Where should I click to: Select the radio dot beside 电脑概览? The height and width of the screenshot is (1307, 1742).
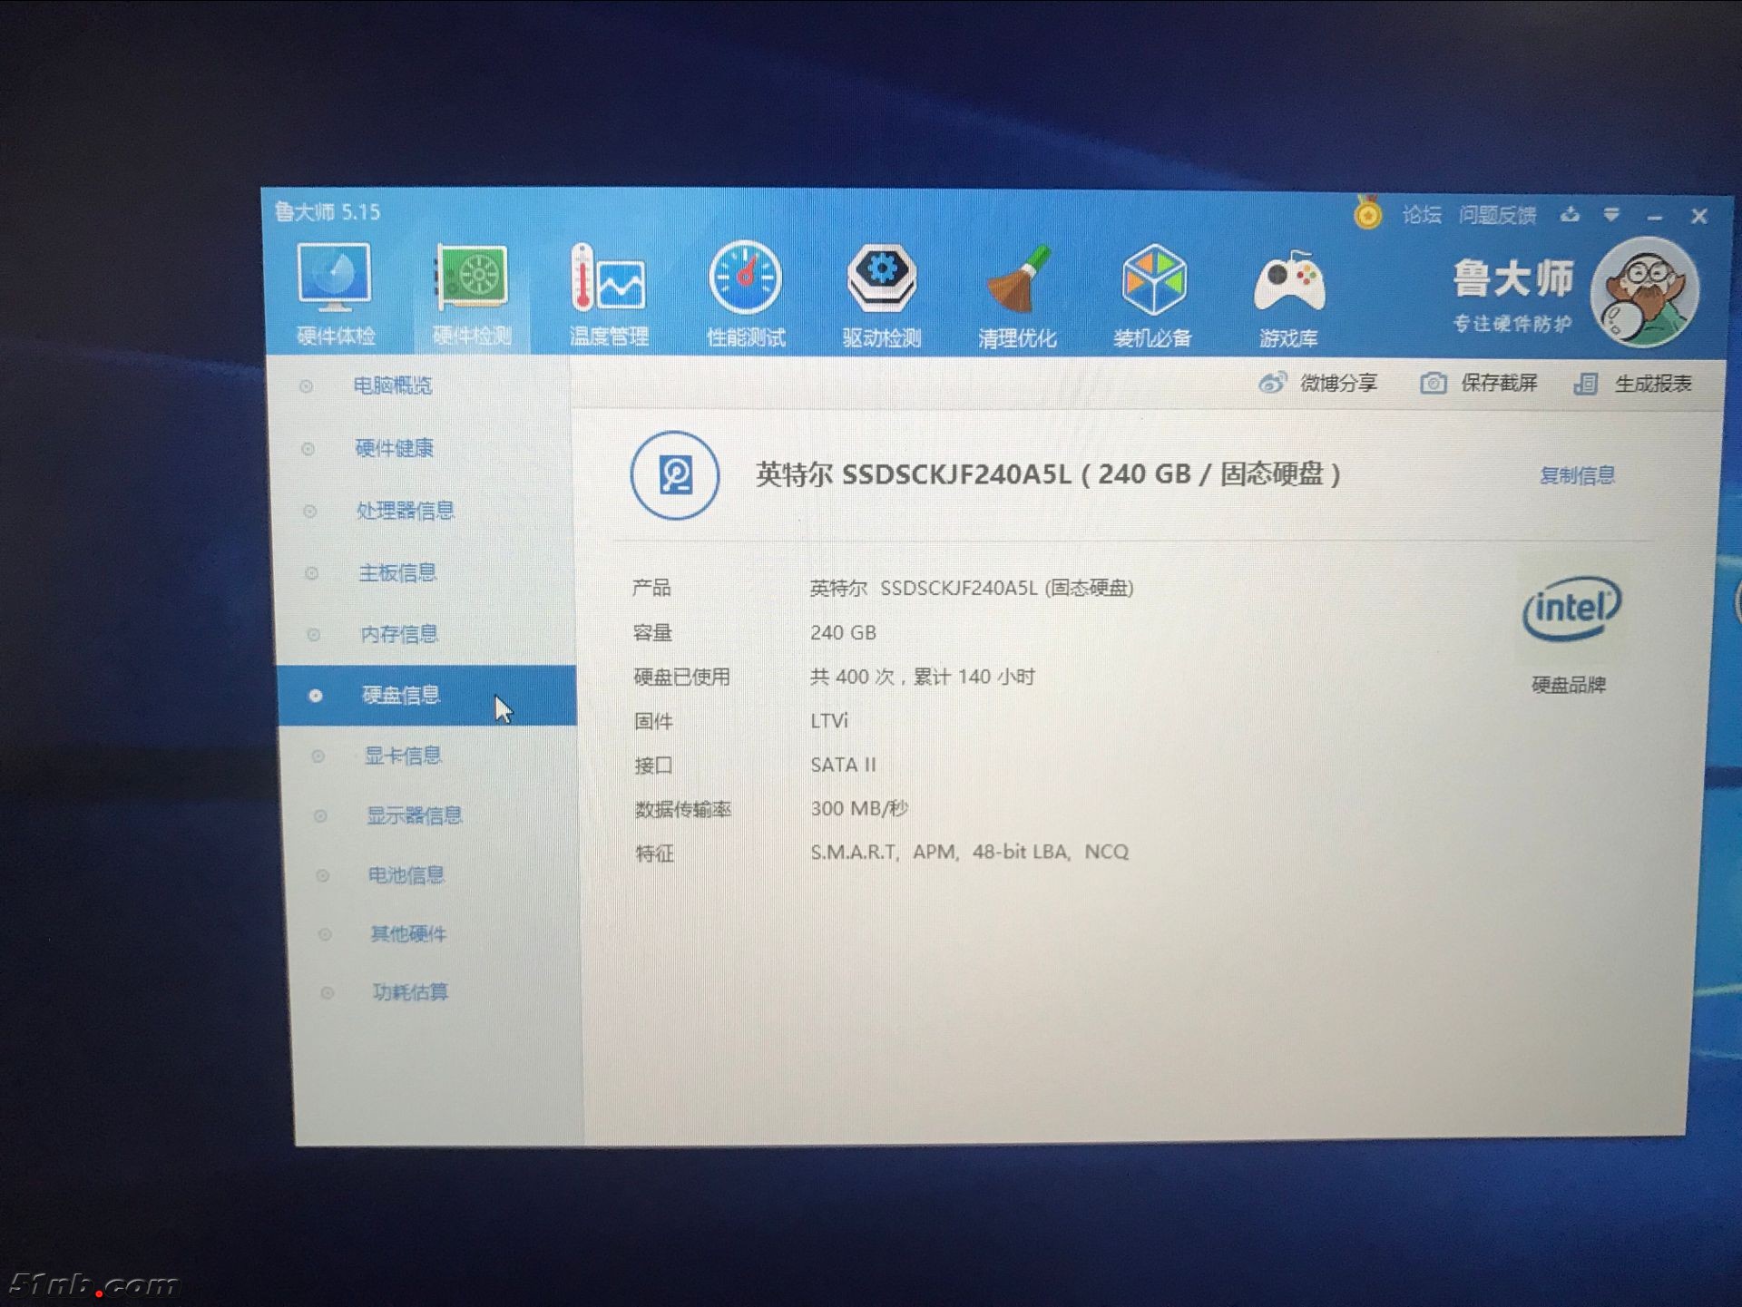[304, 385]
